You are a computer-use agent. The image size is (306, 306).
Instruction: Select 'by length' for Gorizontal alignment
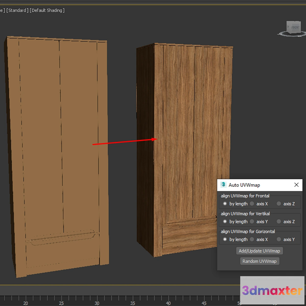[x=225, y=239]
